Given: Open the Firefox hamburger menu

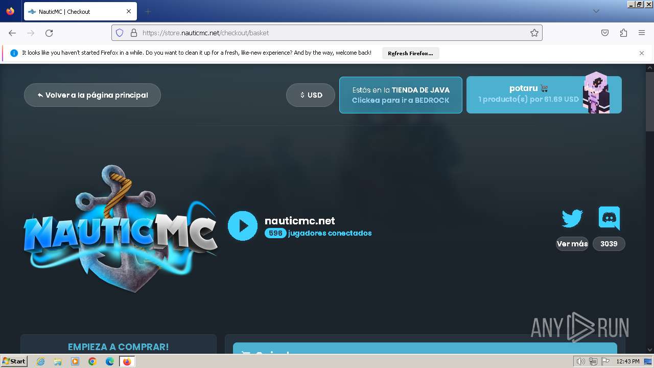Looking at the screenshot, I should pos(642,33).
